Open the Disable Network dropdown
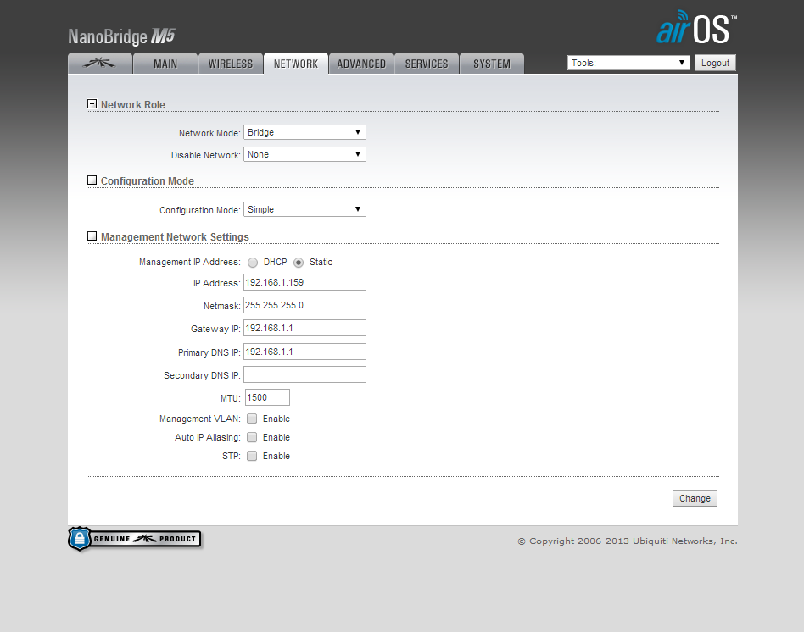 click(304, 154)
